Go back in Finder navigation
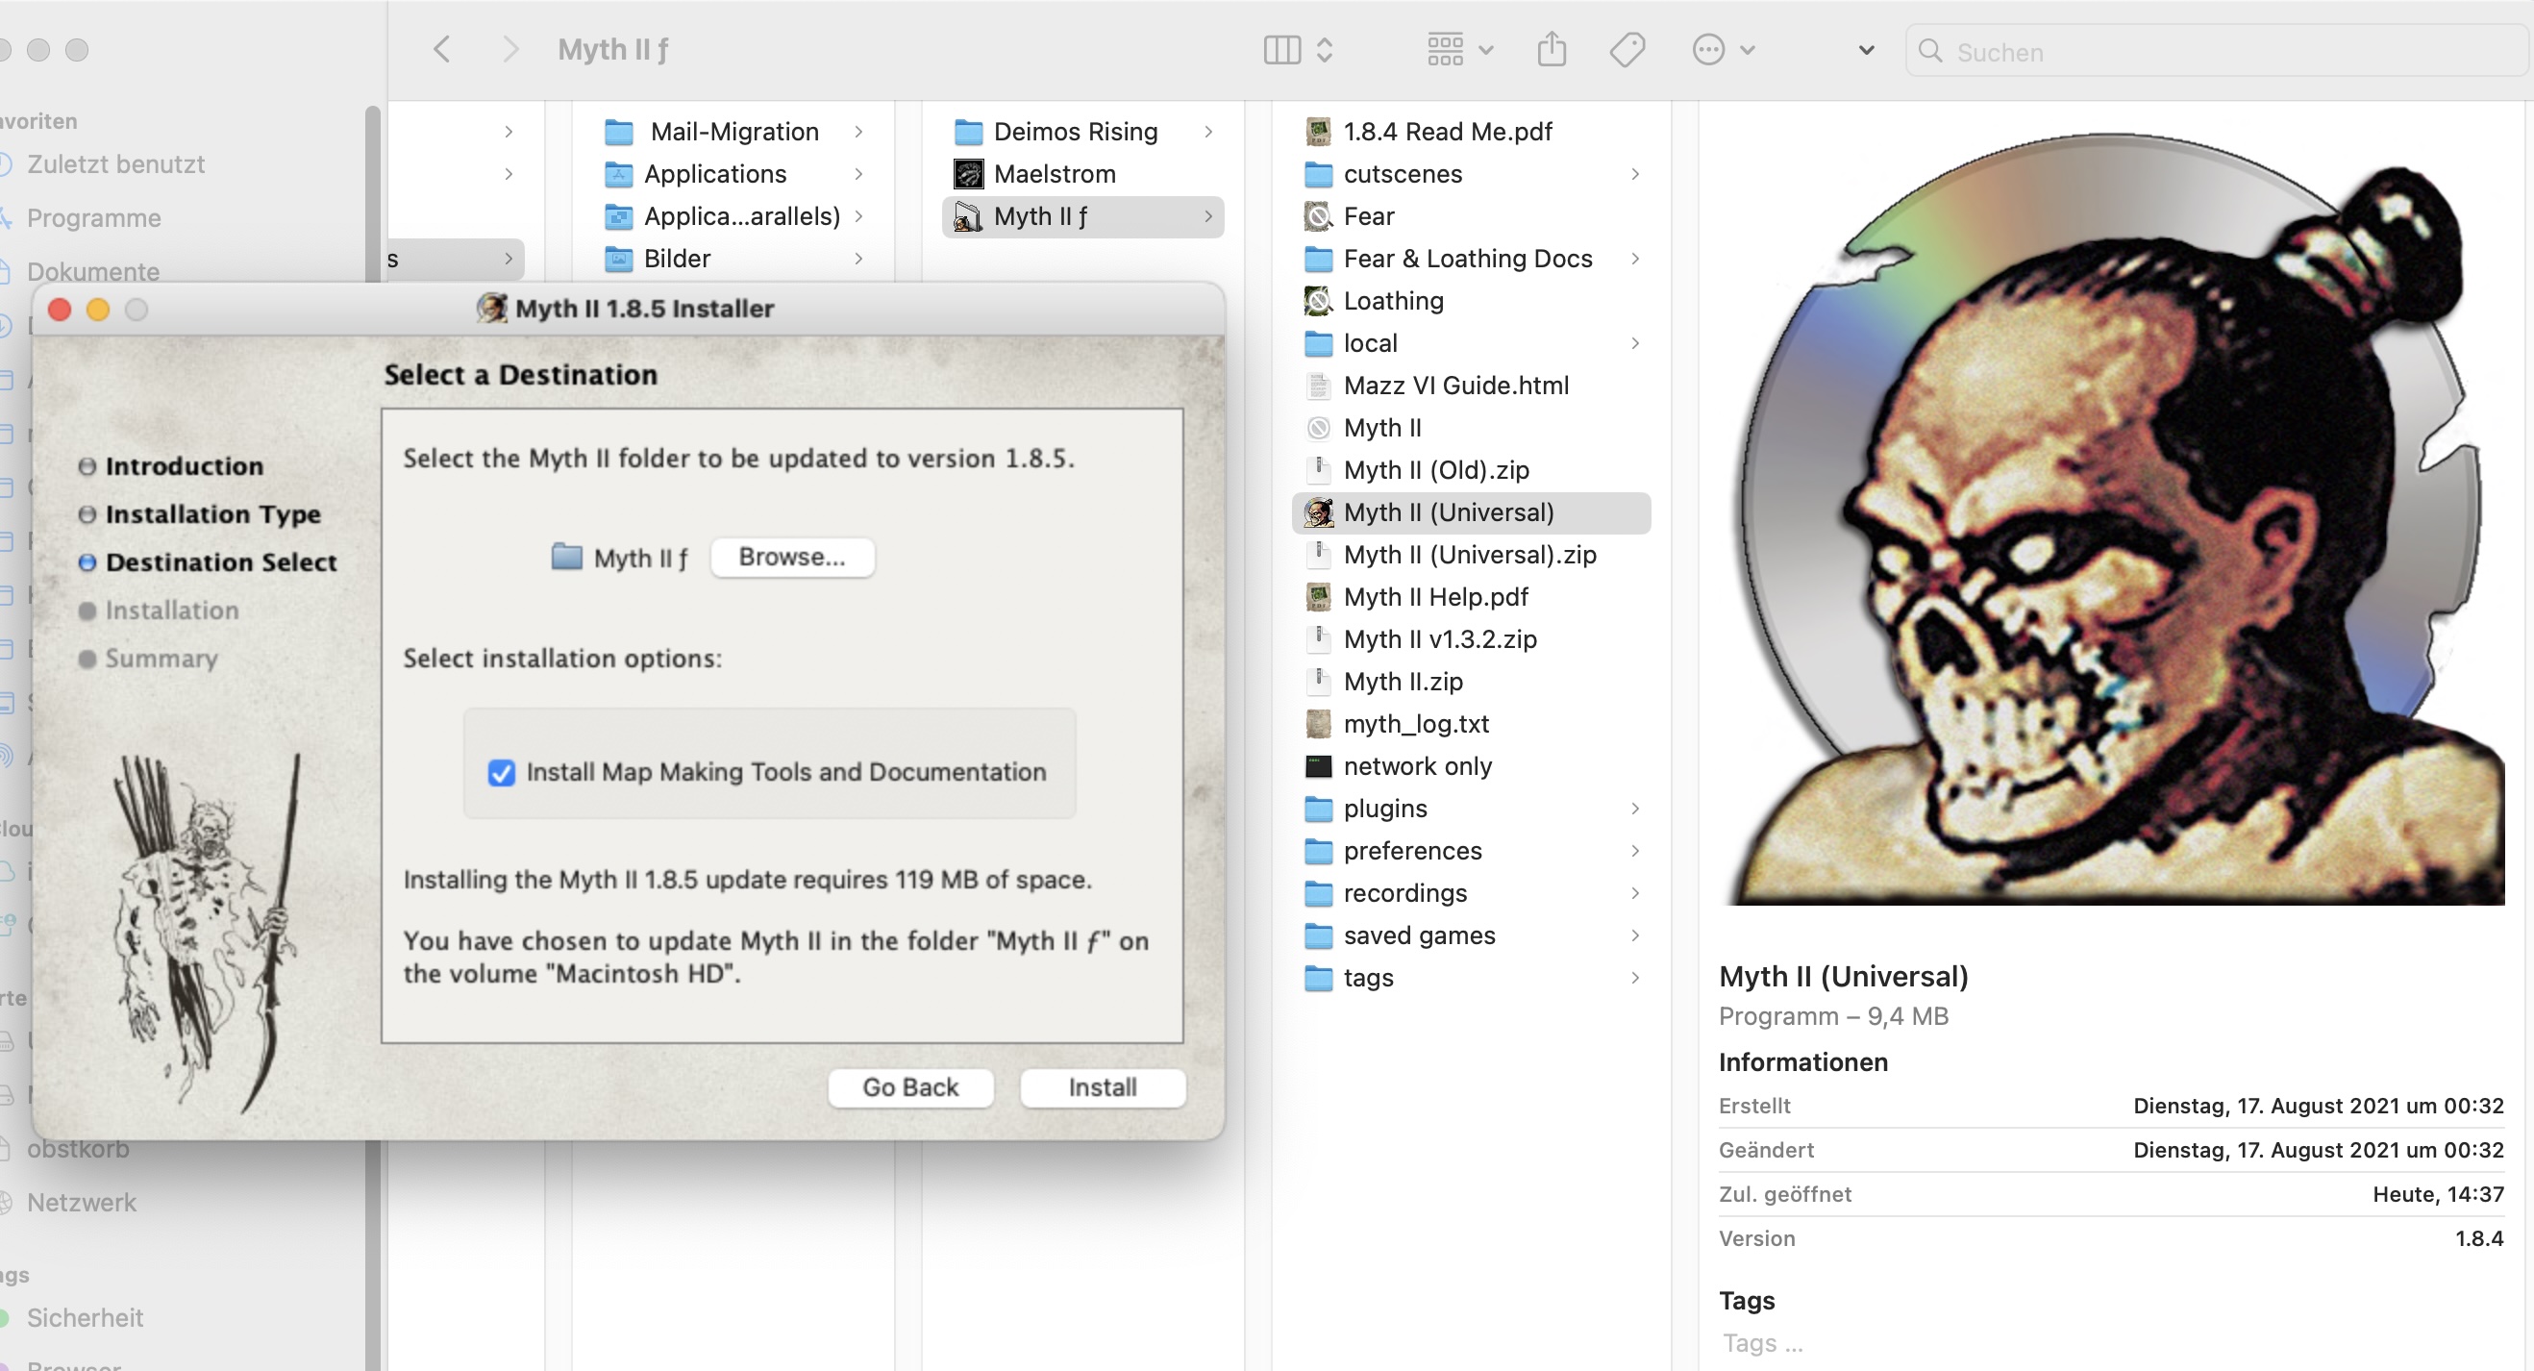Screen dimensions: 2534x1371 441,49
